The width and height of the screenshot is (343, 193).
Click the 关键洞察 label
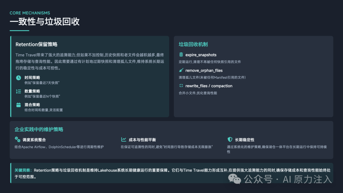click(x=23, y=170)
